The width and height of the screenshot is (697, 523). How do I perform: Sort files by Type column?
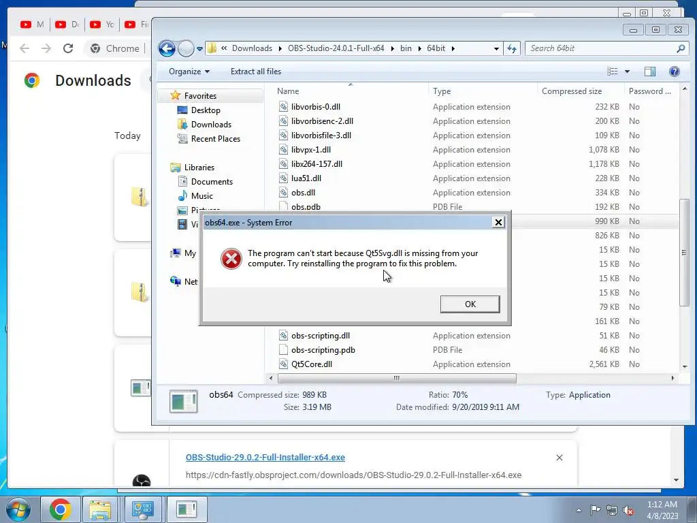pos(442,91)
